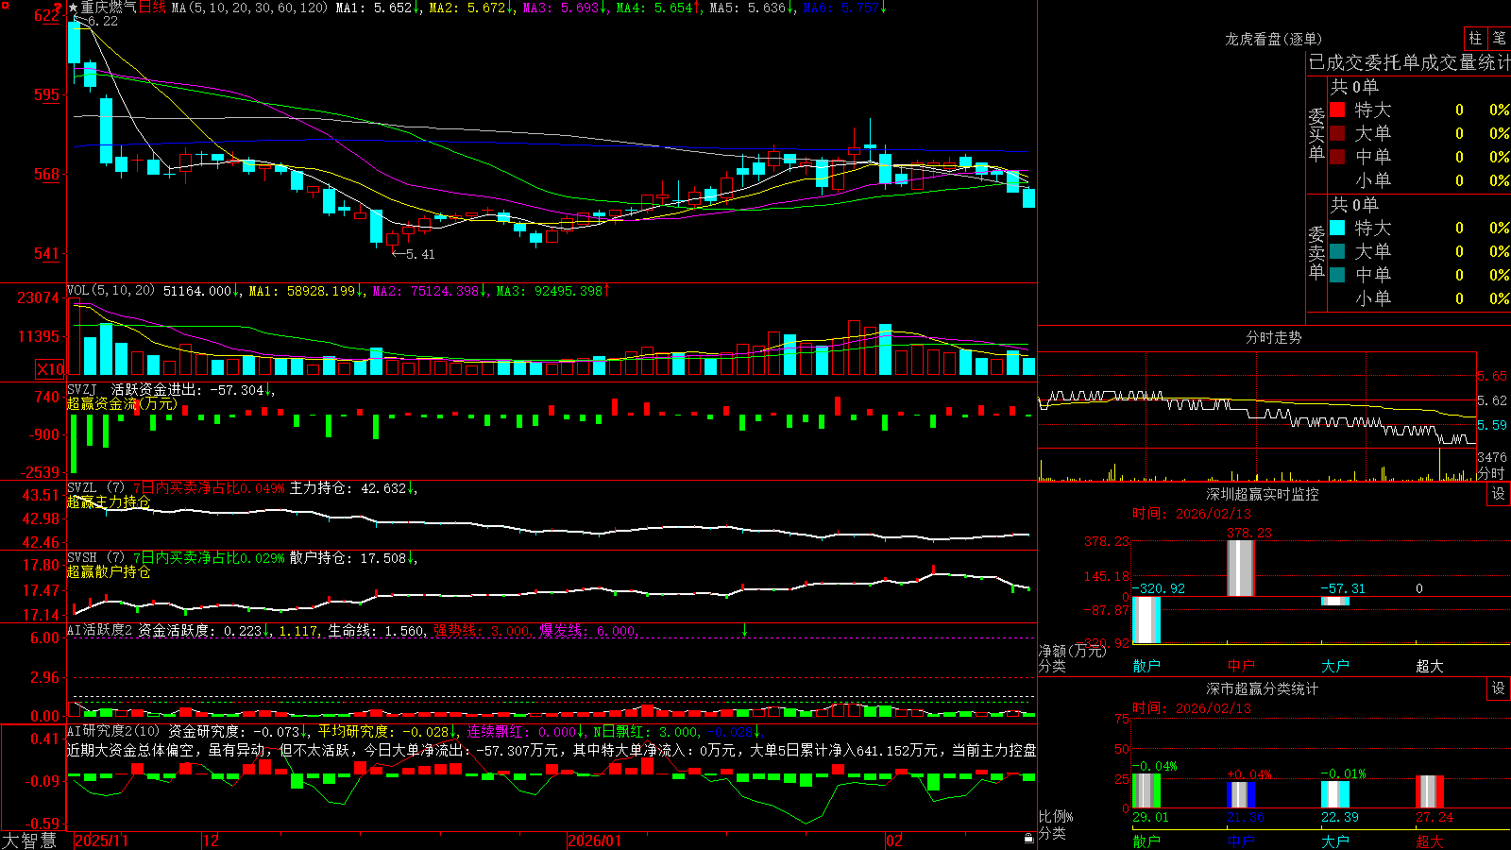Click the 龙虎看盘(逐单) panel title

pos(1273,39)
